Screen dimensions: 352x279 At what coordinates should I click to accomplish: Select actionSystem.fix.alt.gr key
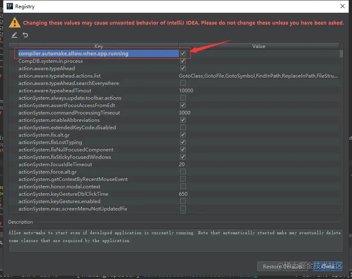point(44,135)
